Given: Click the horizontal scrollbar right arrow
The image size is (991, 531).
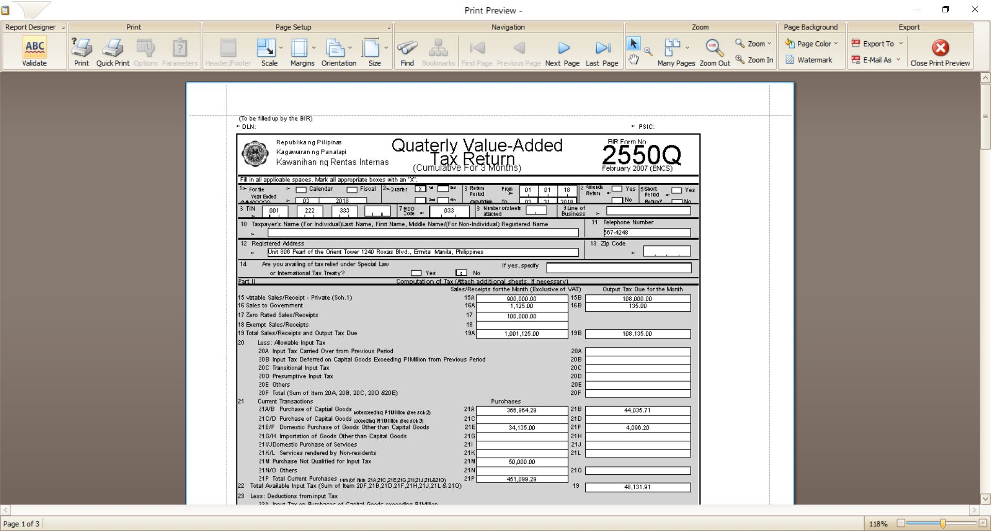Looking at the screenshot, I should (974, 510).
